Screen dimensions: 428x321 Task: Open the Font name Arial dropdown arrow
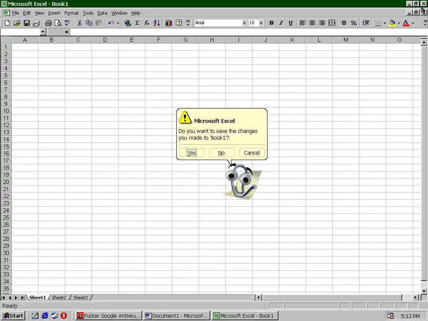tap(244, 23)
